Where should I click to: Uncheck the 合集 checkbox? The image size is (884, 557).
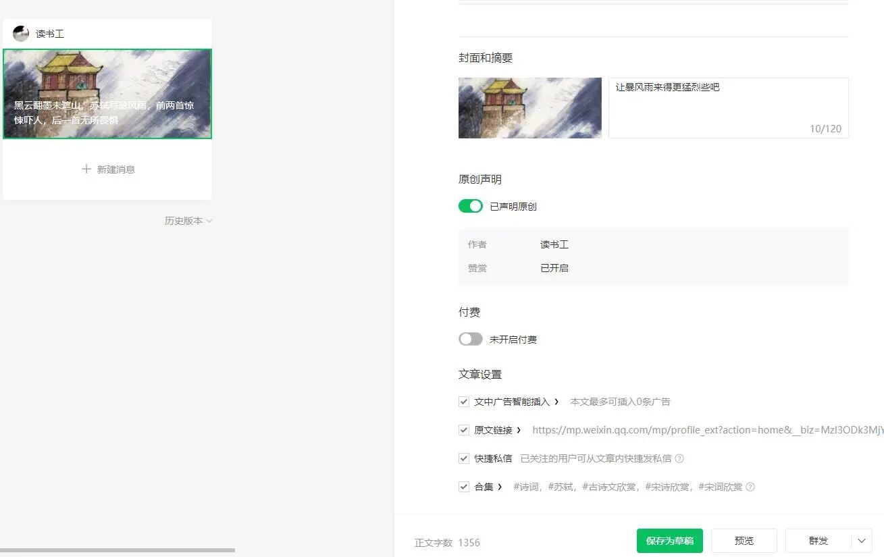pos(464,487)
